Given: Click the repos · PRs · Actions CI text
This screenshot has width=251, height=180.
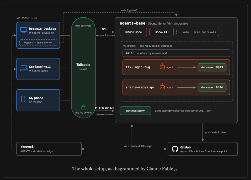Looking at the screenshot, I should point(204,151).
